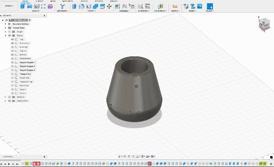Click the timeline Play button
Viewport: 274px width, 167px height.
click(9, 164)
